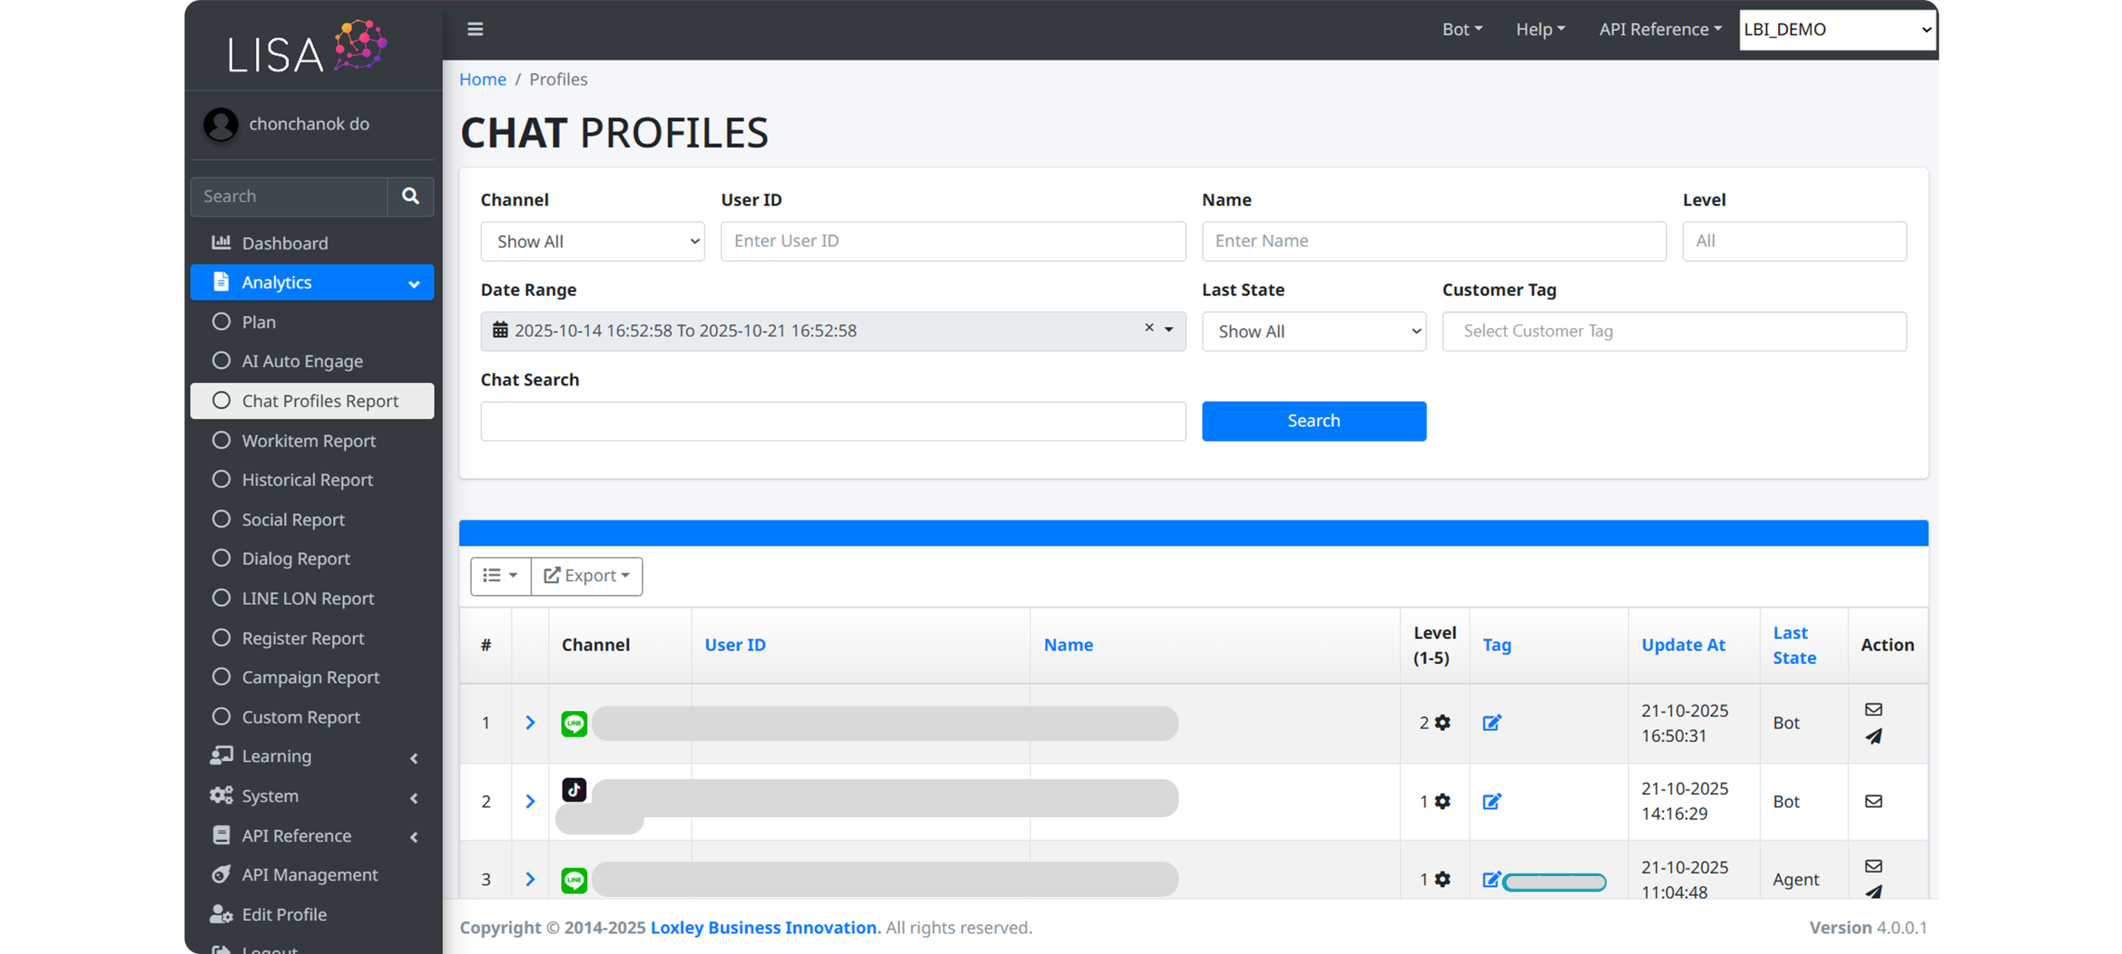Expand row 3 details chevron
2122x954 pixels.
(530, 879)
